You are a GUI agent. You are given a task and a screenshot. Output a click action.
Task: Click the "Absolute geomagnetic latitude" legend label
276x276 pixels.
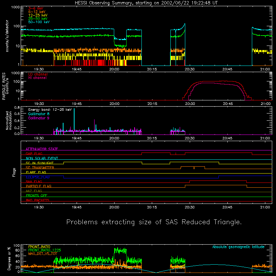pos(238,247)
